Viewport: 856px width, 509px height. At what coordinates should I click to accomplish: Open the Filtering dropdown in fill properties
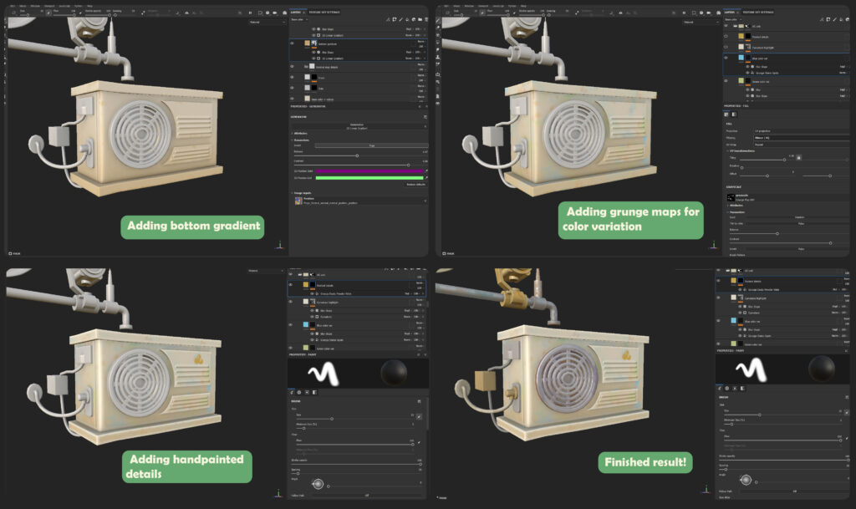(x=777, y=138)
